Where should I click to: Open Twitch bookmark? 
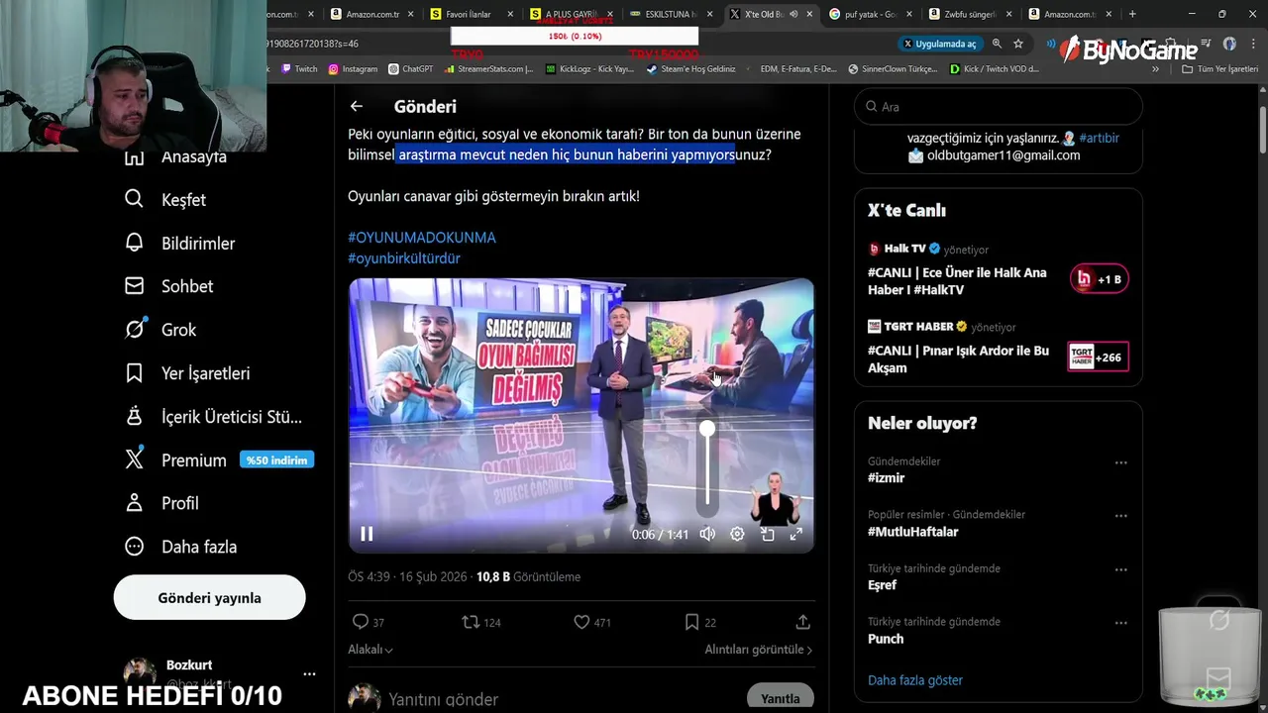coord(299,69)
